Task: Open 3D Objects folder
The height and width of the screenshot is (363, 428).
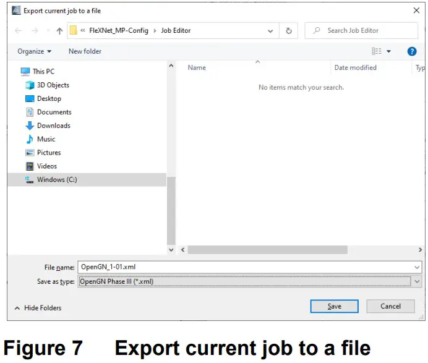Action: (x=53, y=85)
